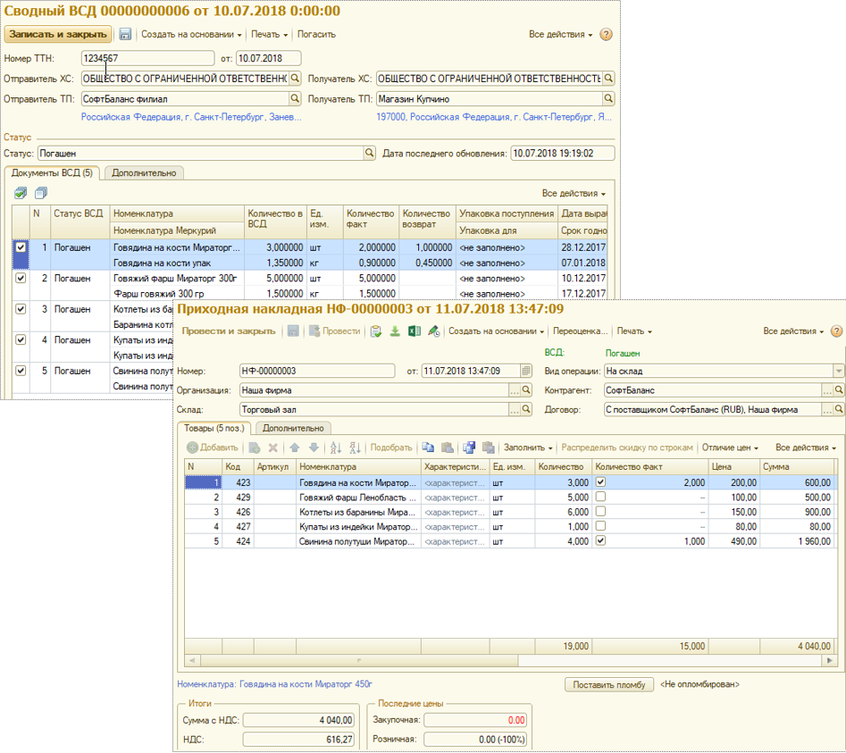Click the save diskette icon in Сводный ВСД window
The width and height of the screenshot is (846, 753).
tap(125, 34)
